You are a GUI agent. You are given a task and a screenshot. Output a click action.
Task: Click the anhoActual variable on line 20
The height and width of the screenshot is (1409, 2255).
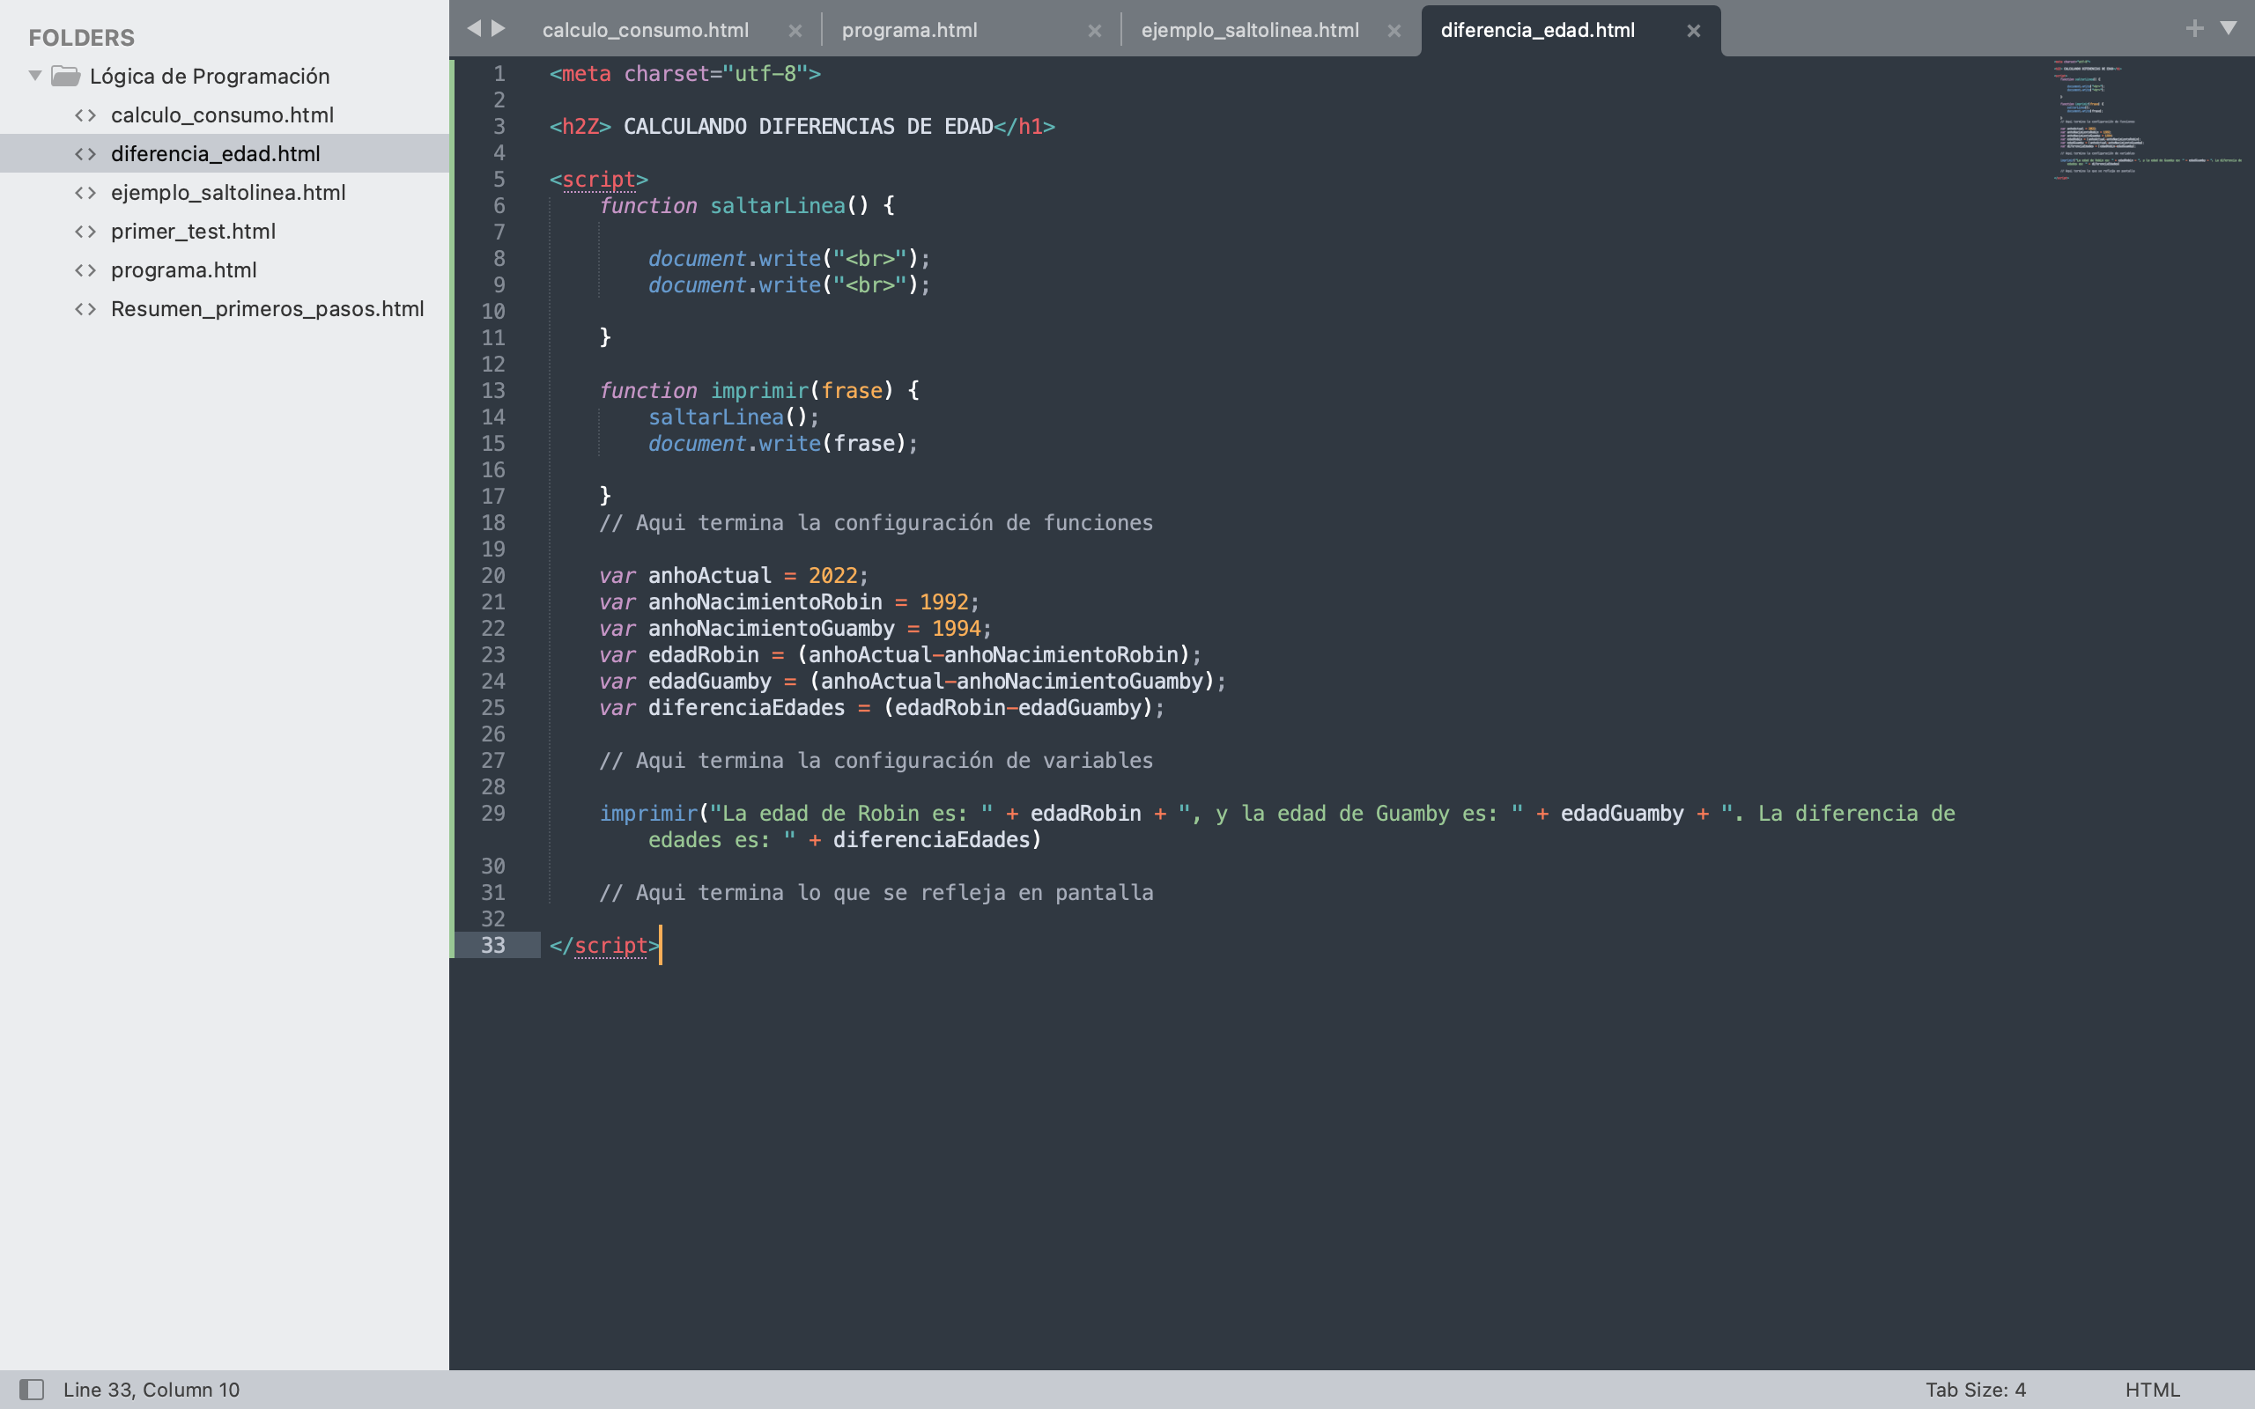[709, 576]
